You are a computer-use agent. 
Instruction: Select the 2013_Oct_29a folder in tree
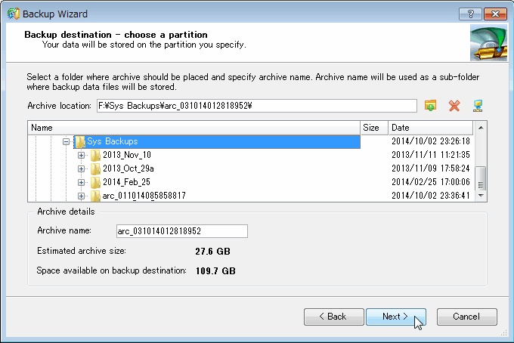(127, 168)
